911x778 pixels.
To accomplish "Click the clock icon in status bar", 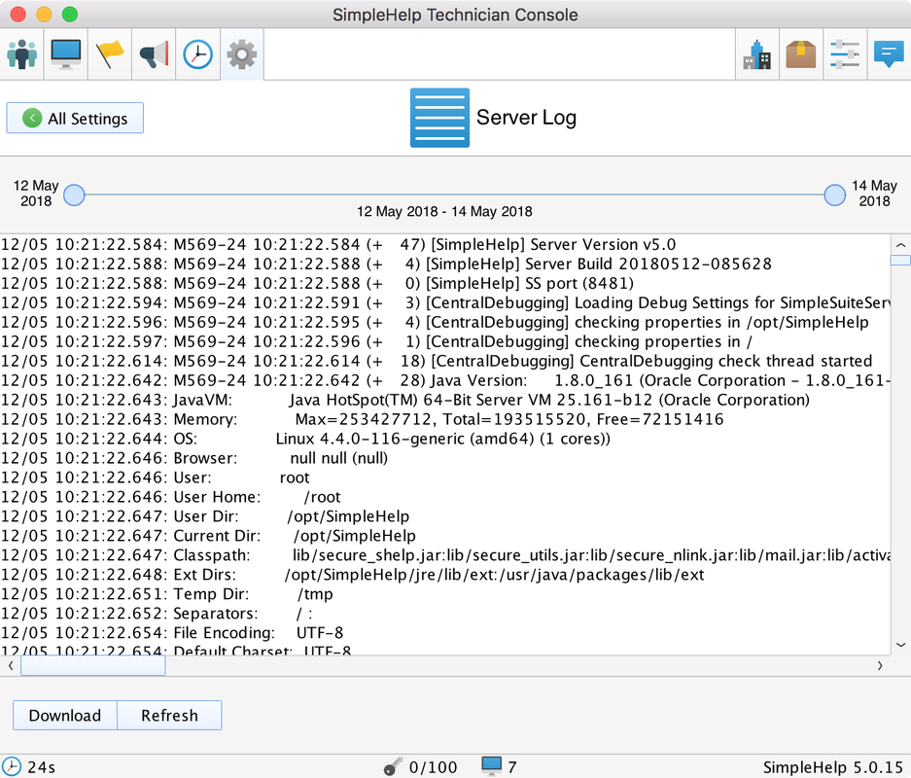I will 11,766.
